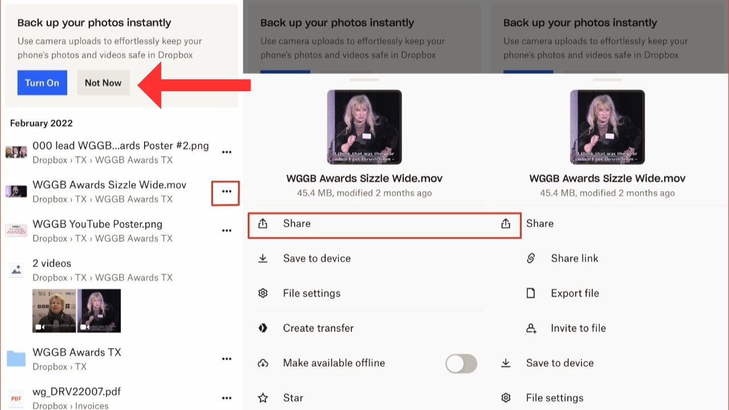Click the image icon beside 2 videos
The width and height of the screenshot is (729, 410).
click(17, 270)
